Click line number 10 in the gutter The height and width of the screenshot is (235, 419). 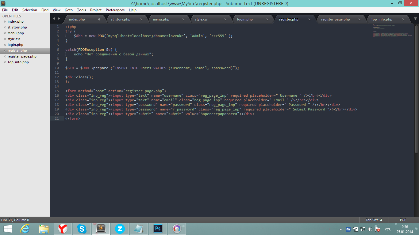tap(57, 68)
